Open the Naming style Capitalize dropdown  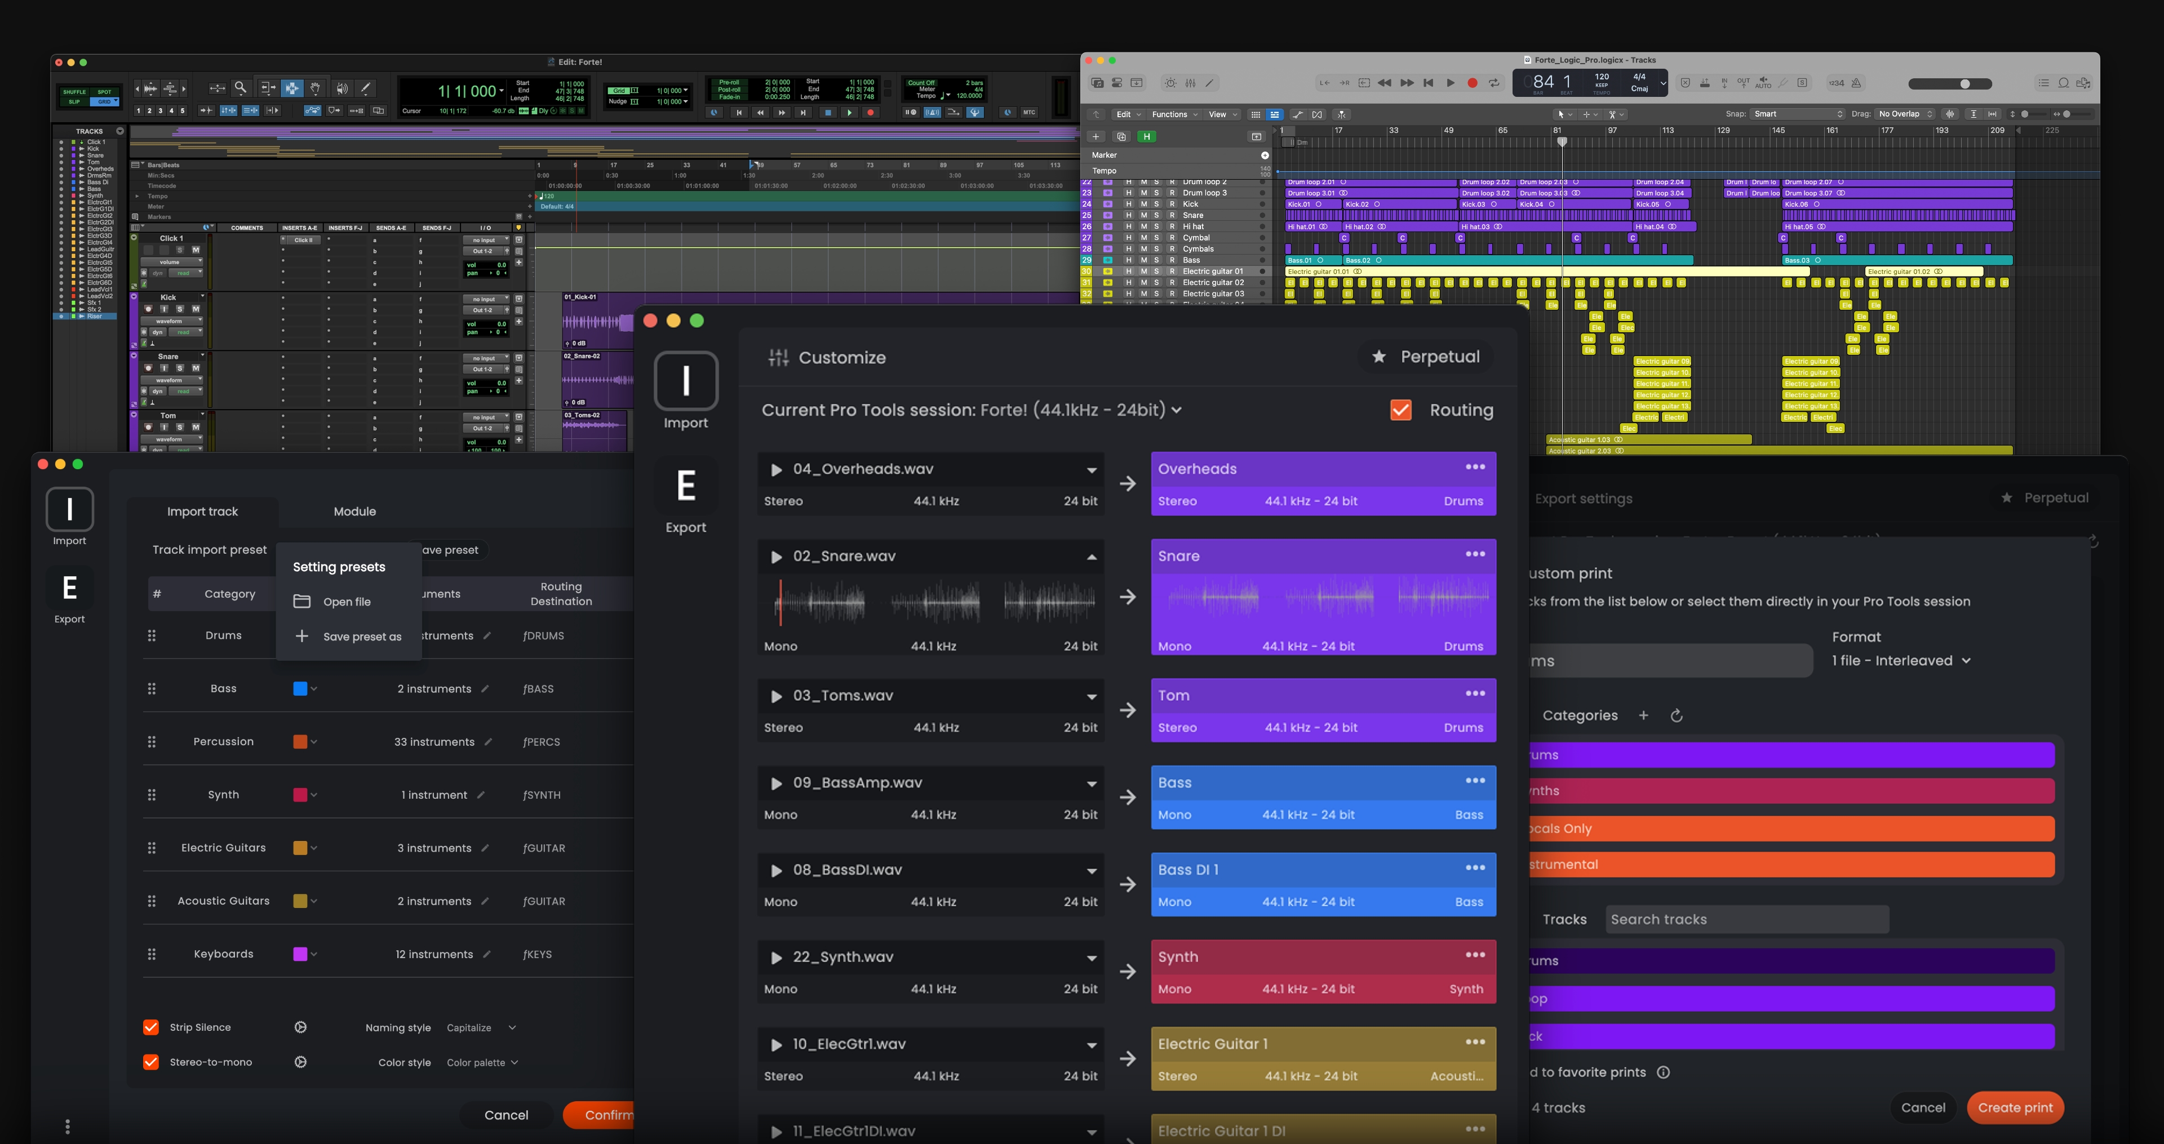[x=481, y=1027]
